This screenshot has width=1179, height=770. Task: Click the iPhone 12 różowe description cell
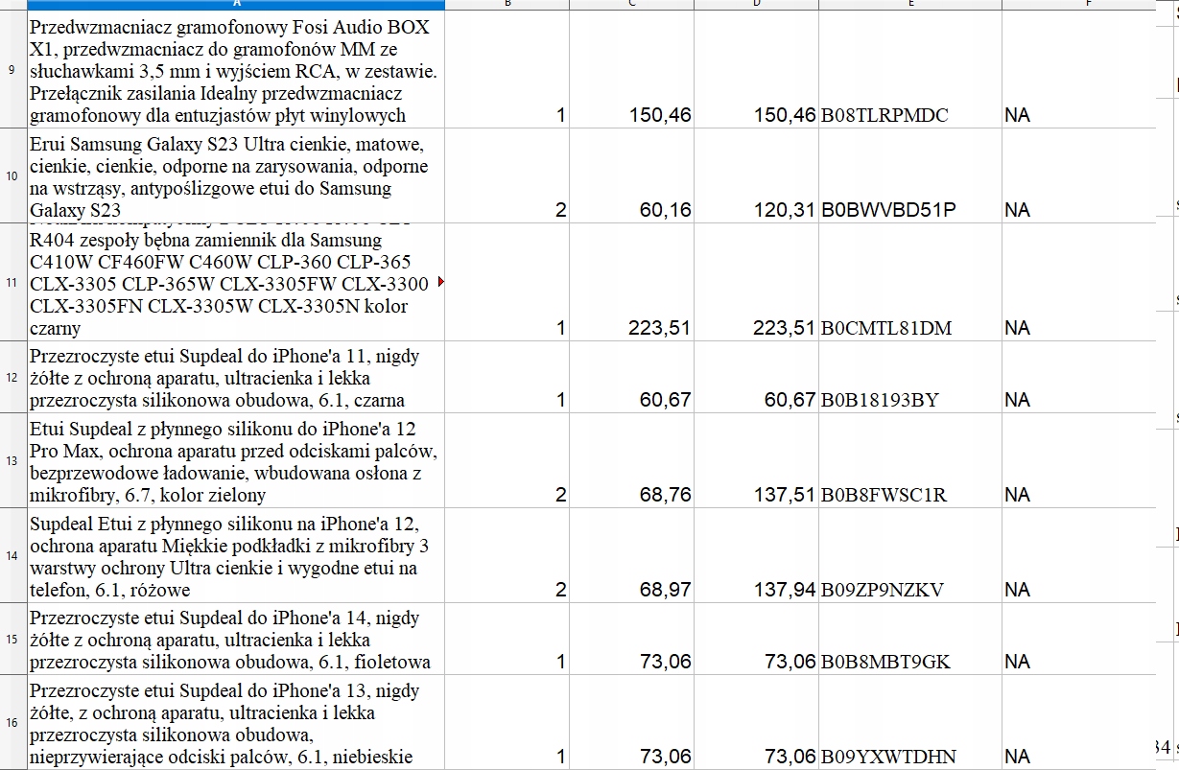[x=234, y=555]
